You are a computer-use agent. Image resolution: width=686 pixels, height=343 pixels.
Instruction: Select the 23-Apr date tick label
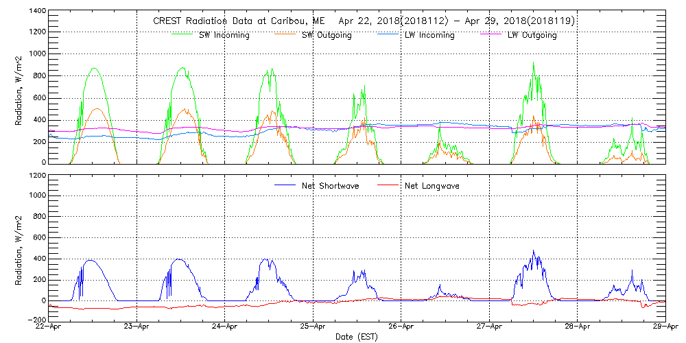[x=137, y=327]
